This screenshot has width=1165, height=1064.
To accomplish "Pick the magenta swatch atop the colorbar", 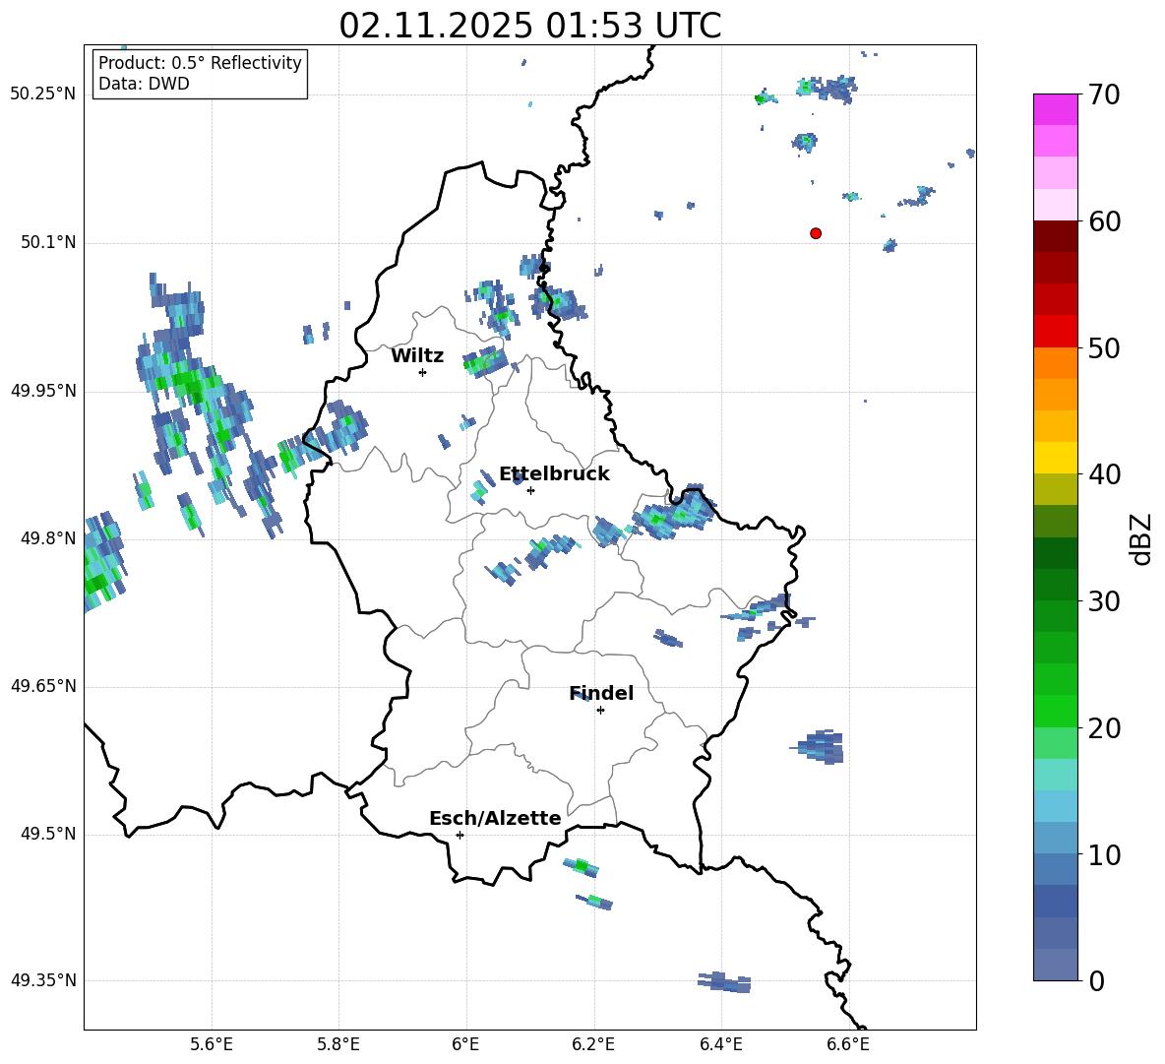I will tap(1056, 109).
